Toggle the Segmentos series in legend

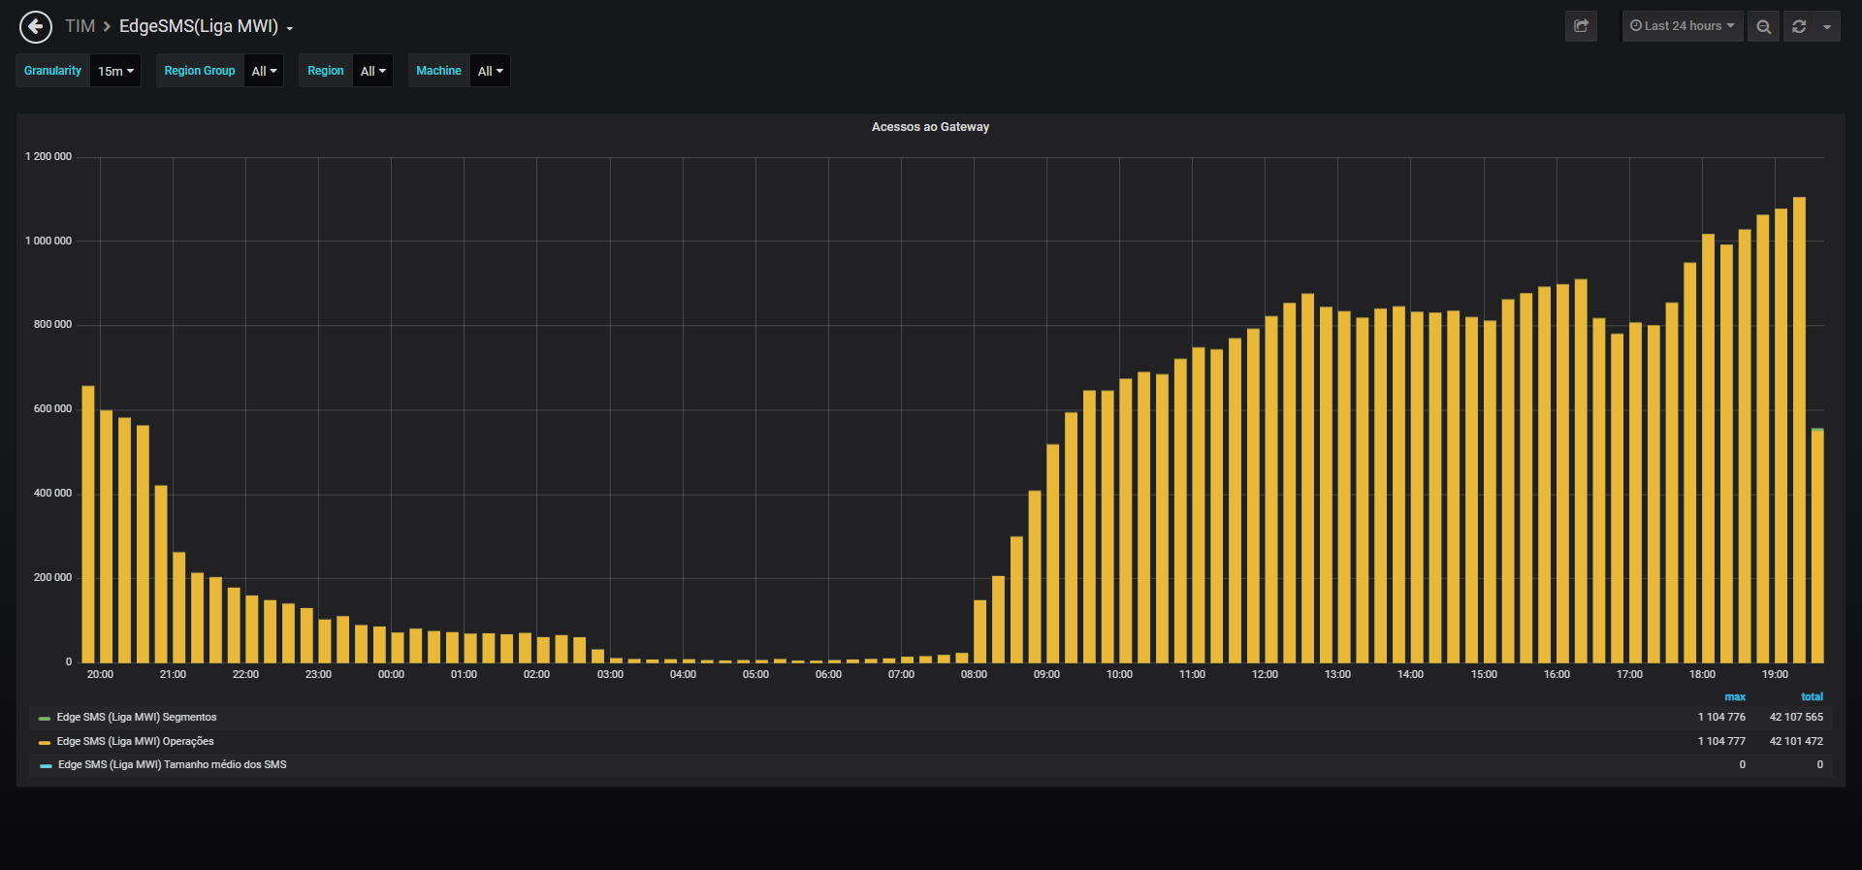[137, 718]
